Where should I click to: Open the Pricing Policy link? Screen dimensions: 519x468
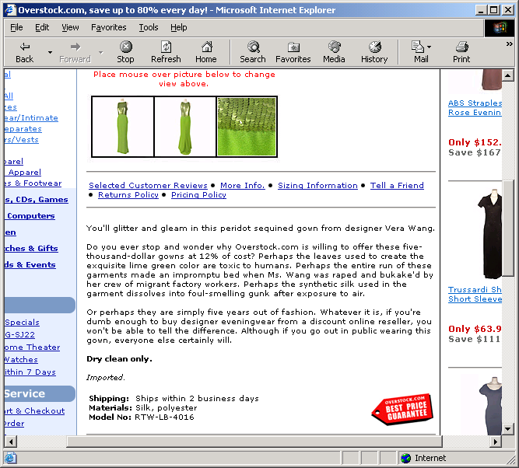[x=198, y=195]
